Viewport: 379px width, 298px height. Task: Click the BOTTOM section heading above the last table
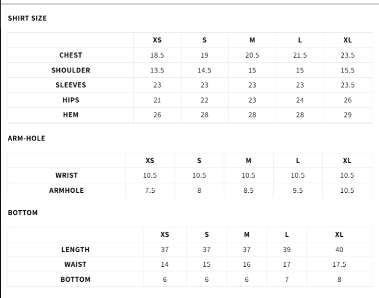click(x=23, y=213)
